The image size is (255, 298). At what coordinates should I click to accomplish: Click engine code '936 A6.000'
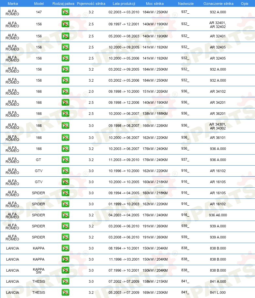pyautogui.click(x=218, y=215)
